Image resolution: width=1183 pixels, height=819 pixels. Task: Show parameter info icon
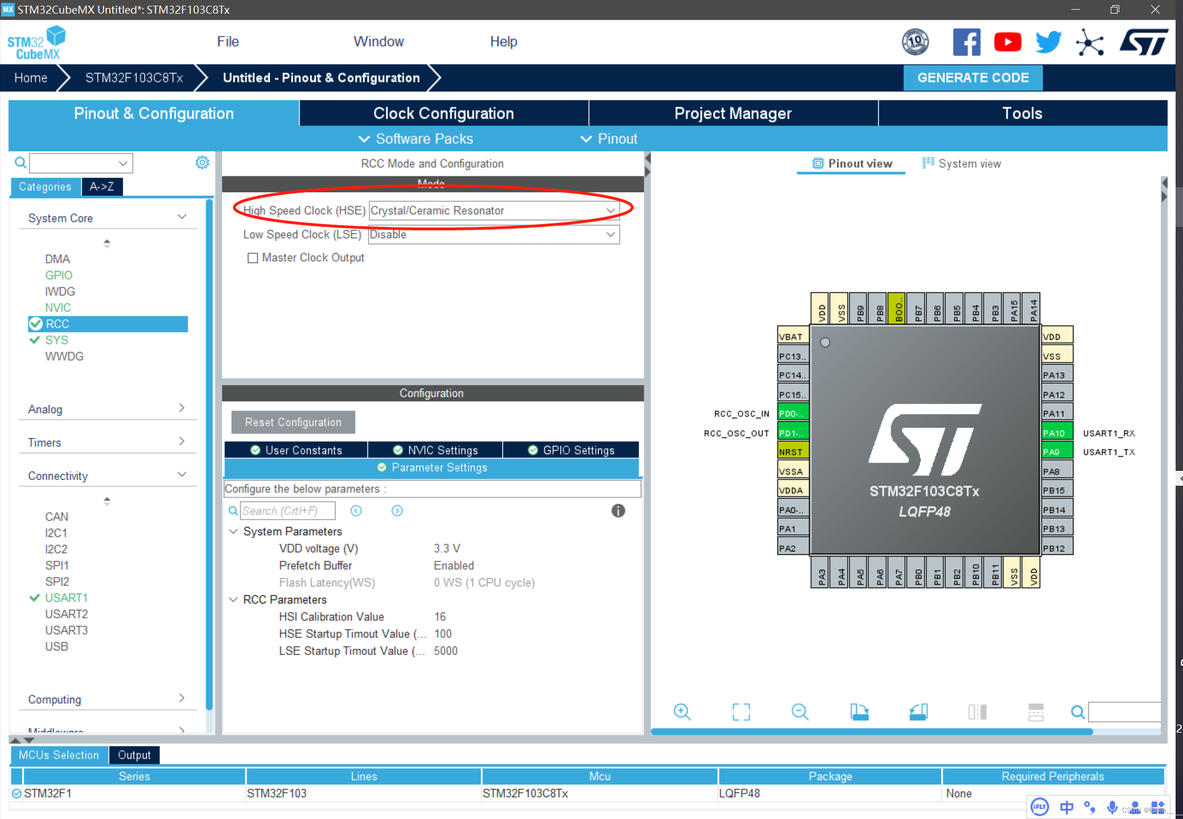618,511
